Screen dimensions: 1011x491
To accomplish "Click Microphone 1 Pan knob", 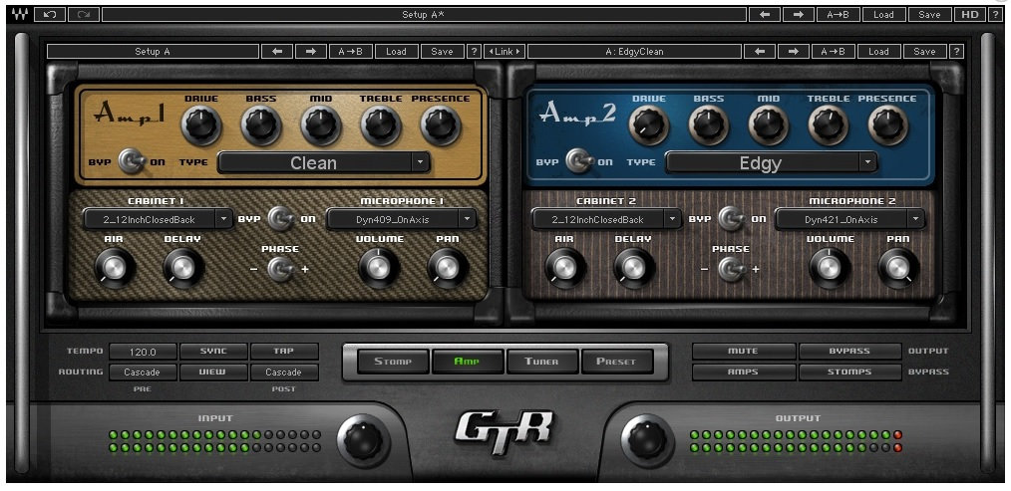I will coord(448,268).
